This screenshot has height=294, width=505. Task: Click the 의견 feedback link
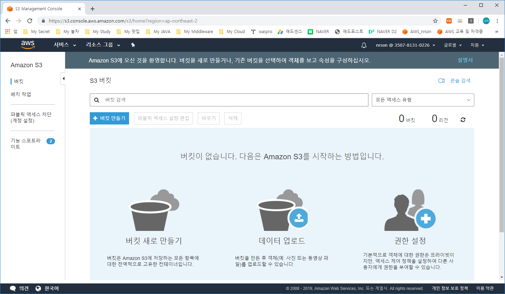coord(24,289)
